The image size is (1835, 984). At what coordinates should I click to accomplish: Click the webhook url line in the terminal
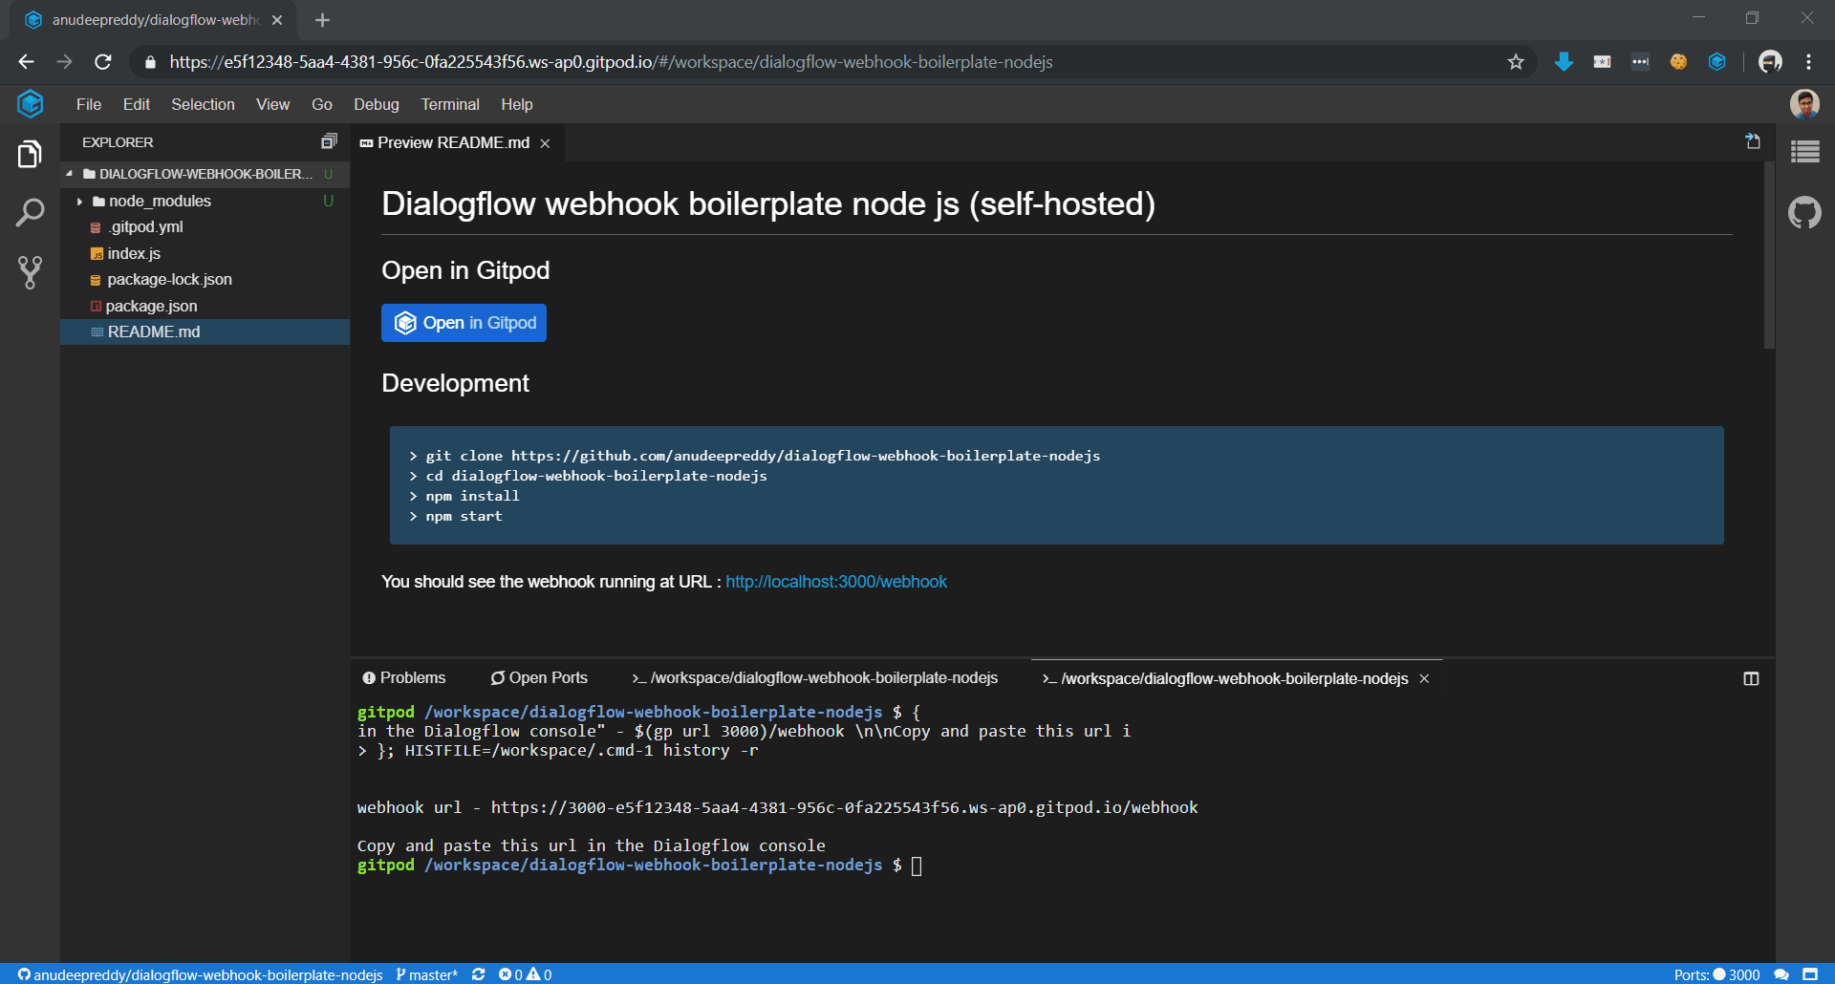[x=777, y=807]
